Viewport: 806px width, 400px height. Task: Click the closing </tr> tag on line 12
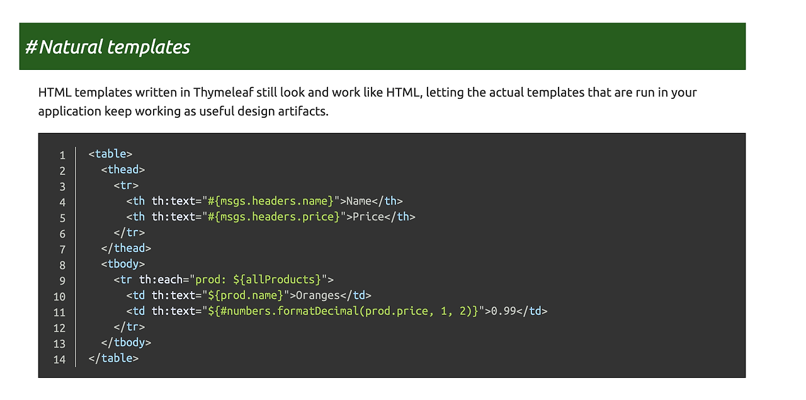pos(130,327)
